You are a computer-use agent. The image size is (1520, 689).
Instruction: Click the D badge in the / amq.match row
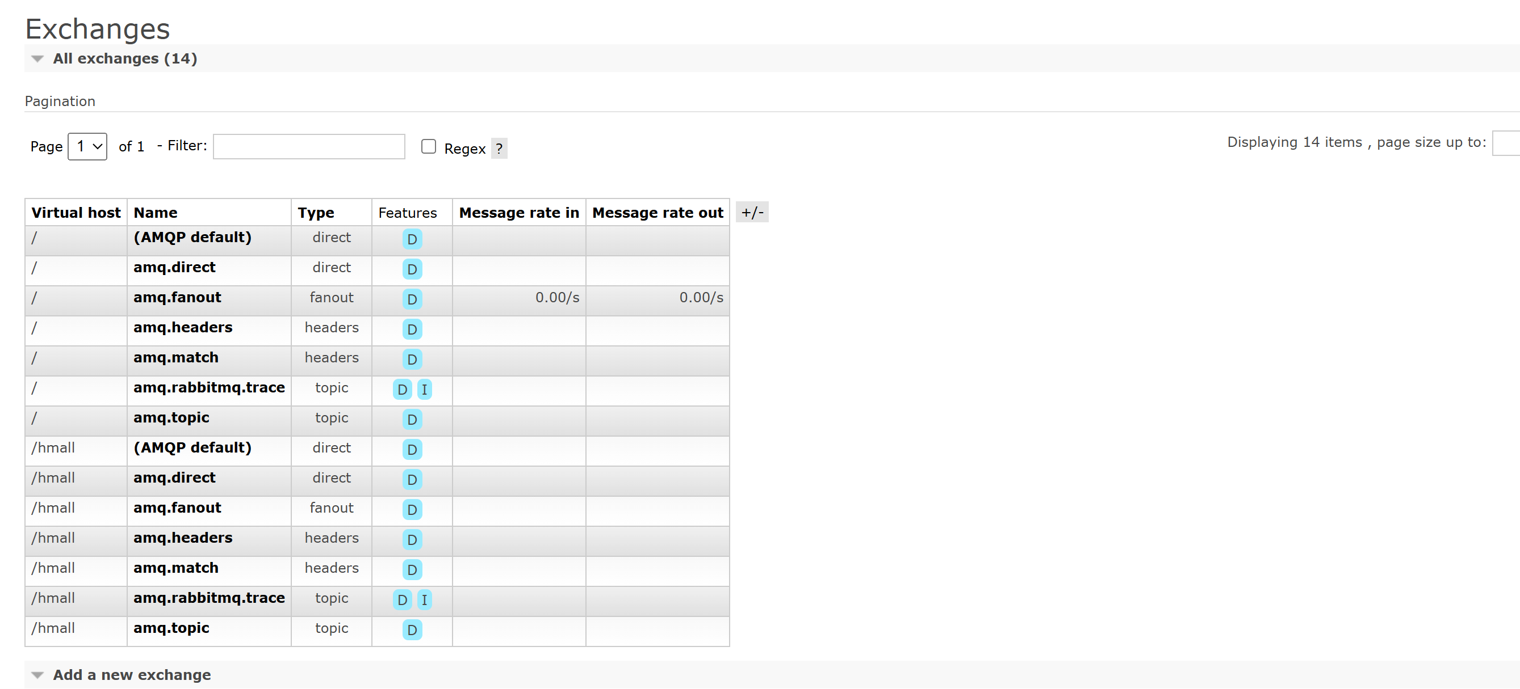pyautogui.click(x=412, y=360)
